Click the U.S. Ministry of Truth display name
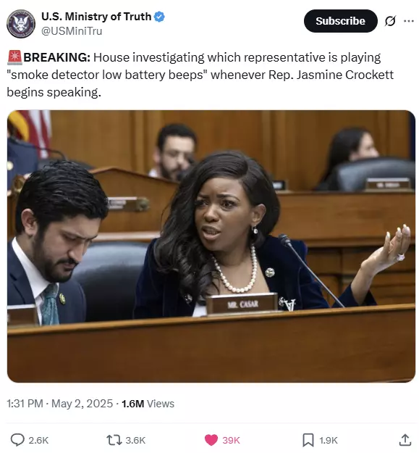This screenshot has width=419, height=453. (96, 17)
